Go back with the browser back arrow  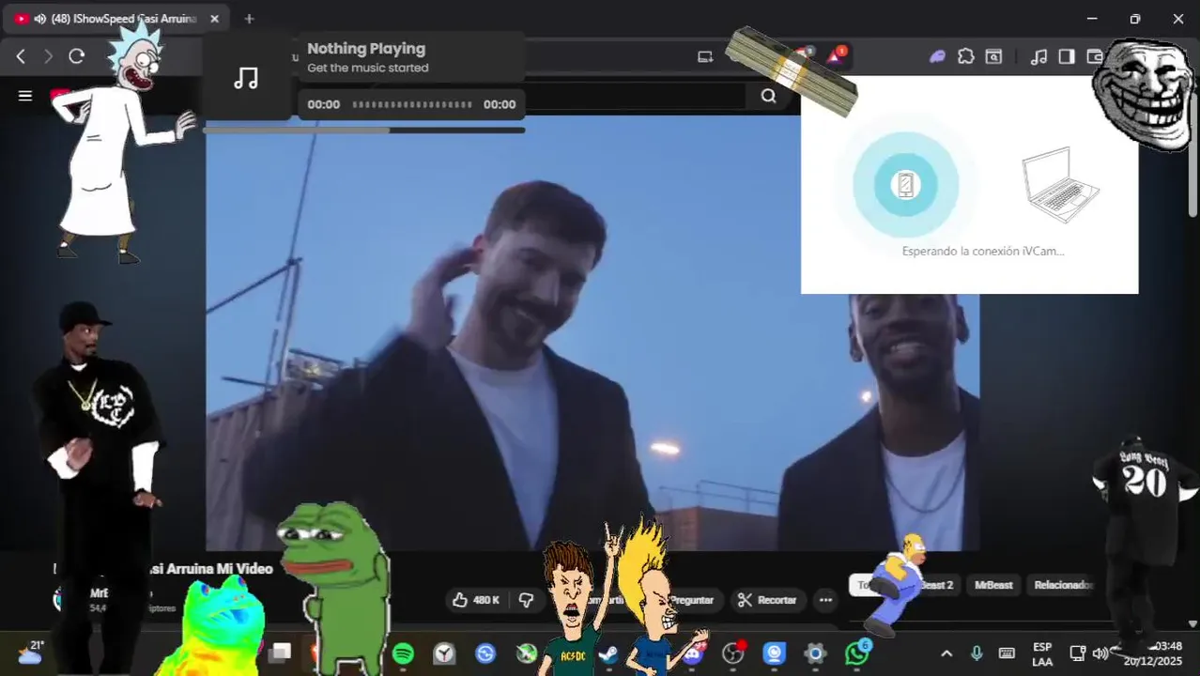pyautogui.click(x=21, y=56)
